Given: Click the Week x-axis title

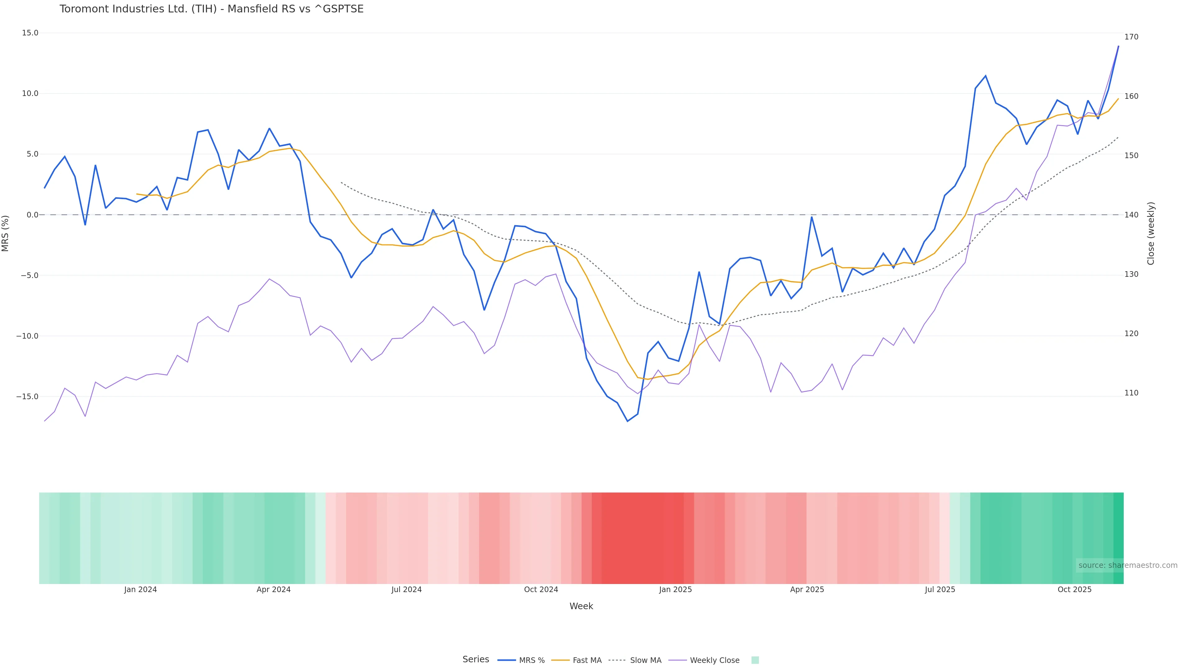Looking at the screenshot, I should coord(581,606).
